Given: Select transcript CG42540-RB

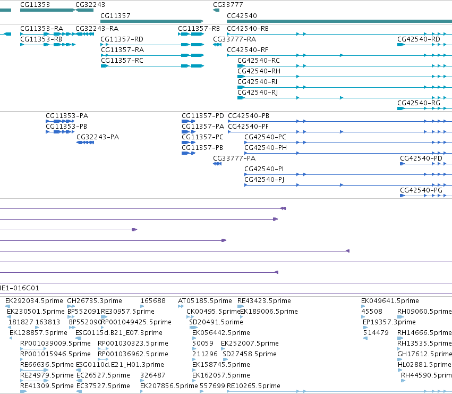Looking at the screenshot, I should pos(248,29).
